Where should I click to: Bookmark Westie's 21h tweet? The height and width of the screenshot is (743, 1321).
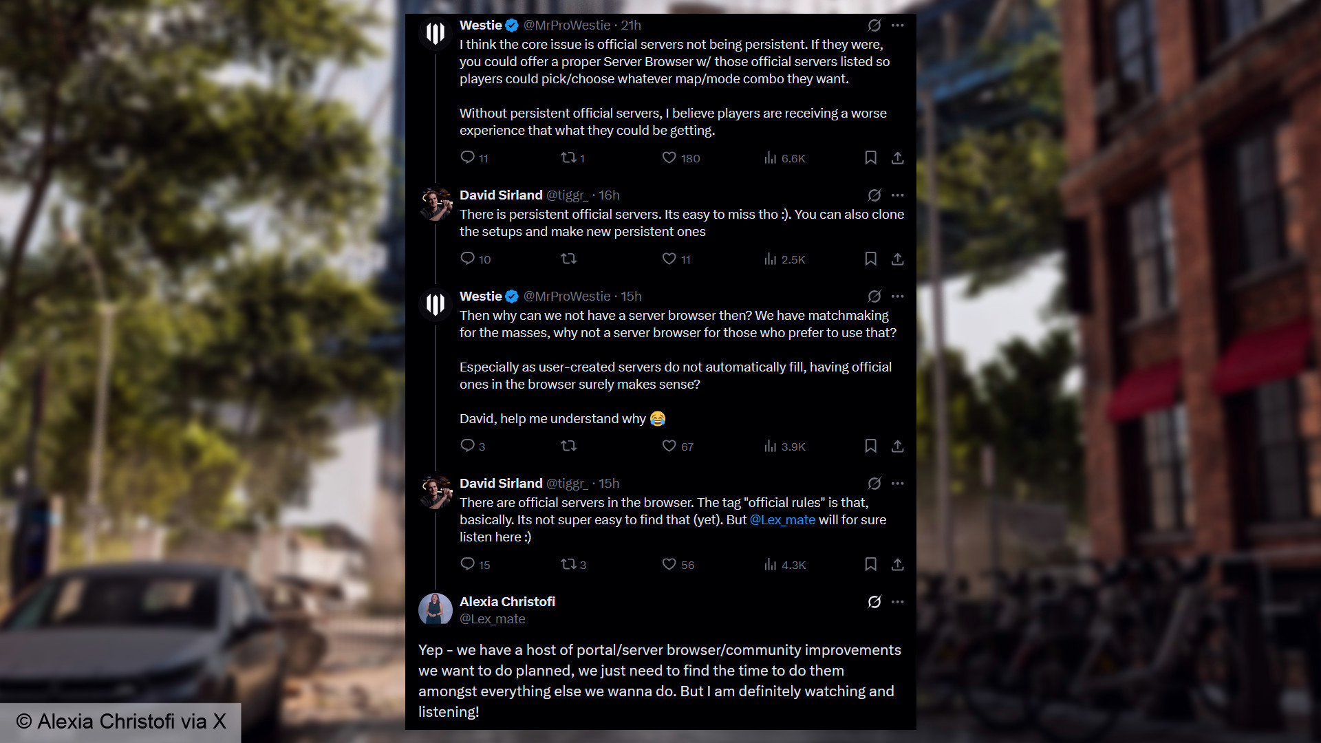click(x=870, y=158)
